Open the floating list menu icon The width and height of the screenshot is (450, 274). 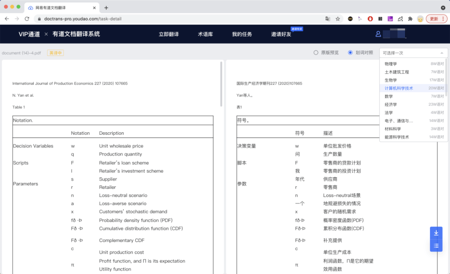pyautogui.click(x=436, y=246)
